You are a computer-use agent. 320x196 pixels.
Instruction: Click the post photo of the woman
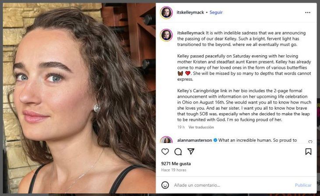point(78,100)
